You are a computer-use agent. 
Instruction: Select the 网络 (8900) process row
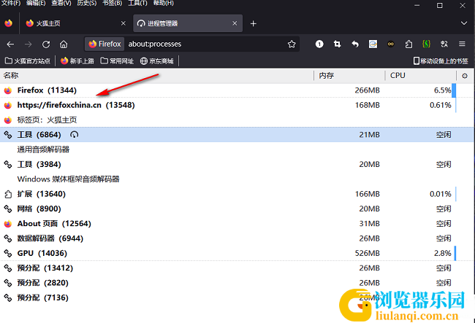pyautogui.click(x=237, y=209)
